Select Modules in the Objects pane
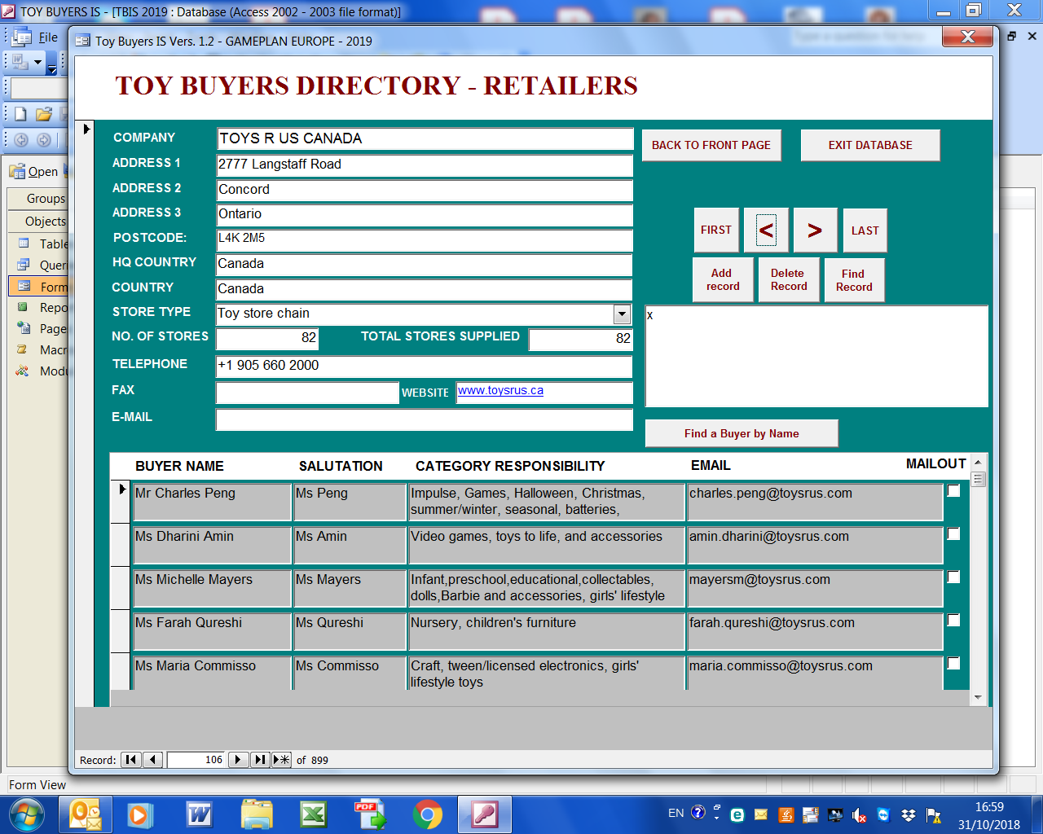This screenshot has height=834, width=1043. coord(39,371)
